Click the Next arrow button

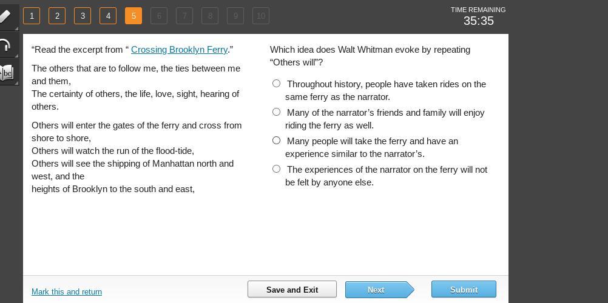click(x=377, y=290)
